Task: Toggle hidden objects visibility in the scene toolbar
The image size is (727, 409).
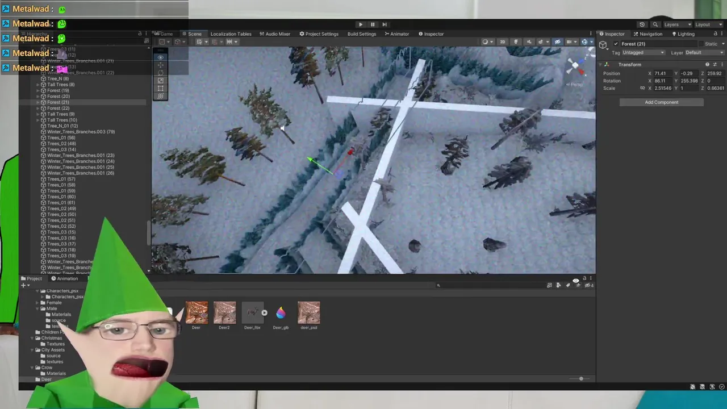Action: [x=557, y=42]
